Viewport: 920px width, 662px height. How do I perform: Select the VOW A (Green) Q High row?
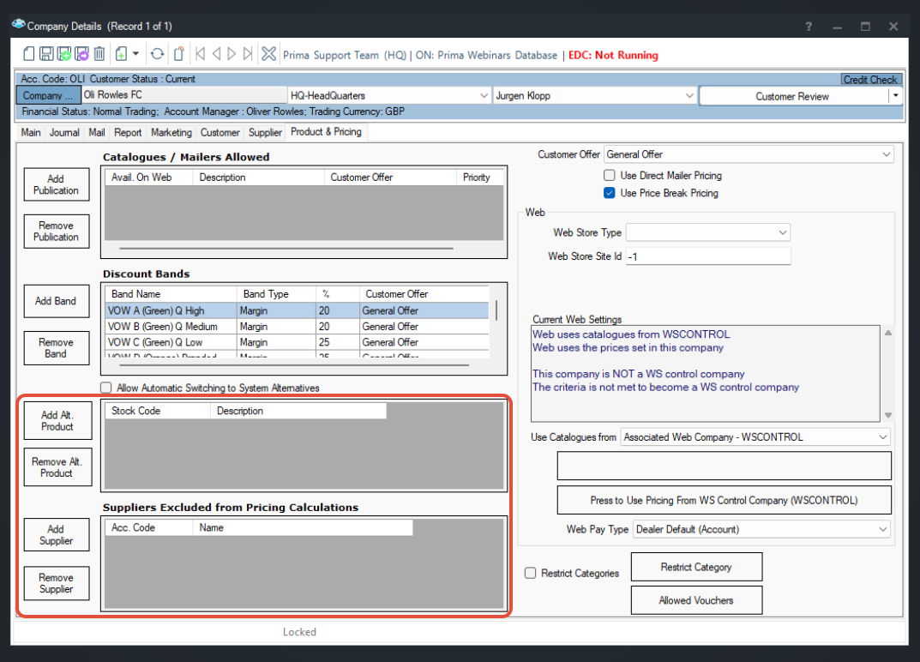[297, 310]
